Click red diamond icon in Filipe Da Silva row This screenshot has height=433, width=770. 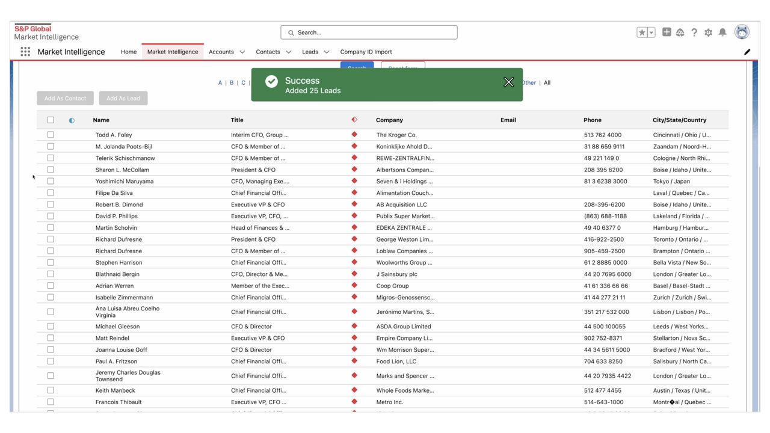coord(354,192)
